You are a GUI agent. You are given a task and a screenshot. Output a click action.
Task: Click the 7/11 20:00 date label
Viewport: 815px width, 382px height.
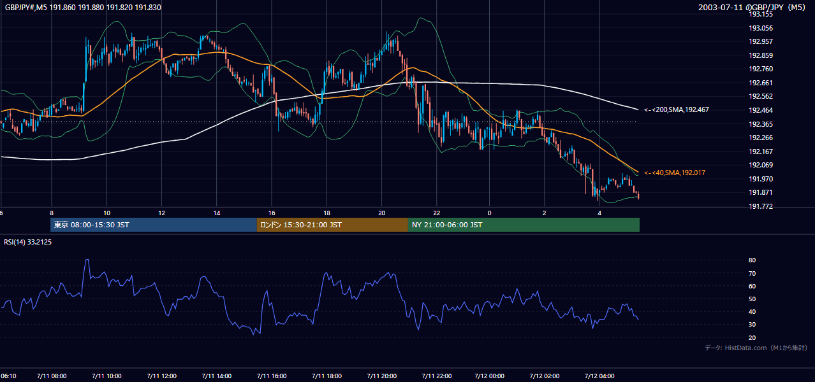tap(381, 376)
